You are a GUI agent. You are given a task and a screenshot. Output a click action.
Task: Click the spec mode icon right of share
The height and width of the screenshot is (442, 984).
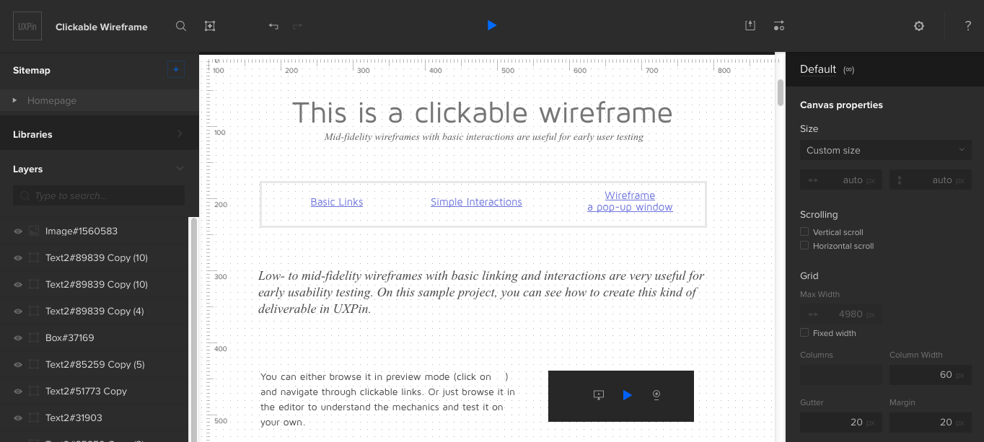(x=778, y=25)
